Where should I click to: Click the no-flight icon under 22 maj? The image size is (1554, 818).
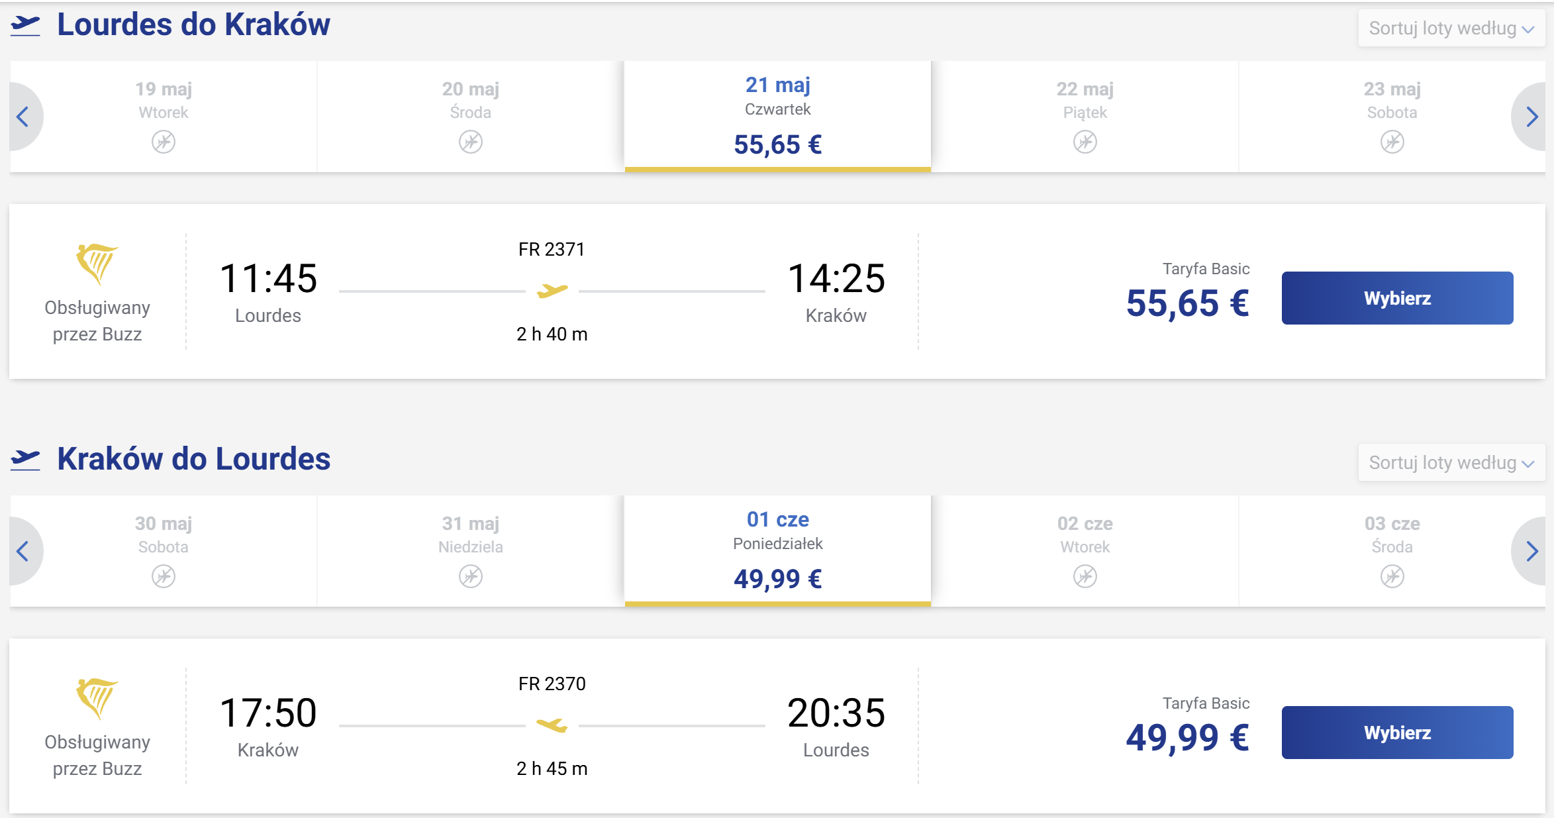tap(1085, 142)
